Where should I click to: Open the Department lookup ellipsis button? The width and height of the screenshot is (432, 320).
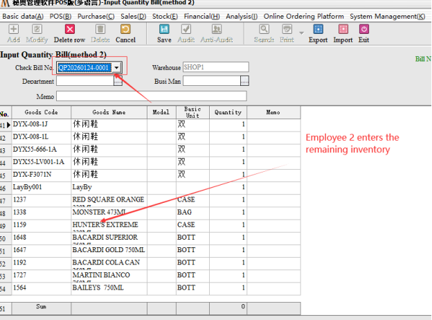point(118,82)
